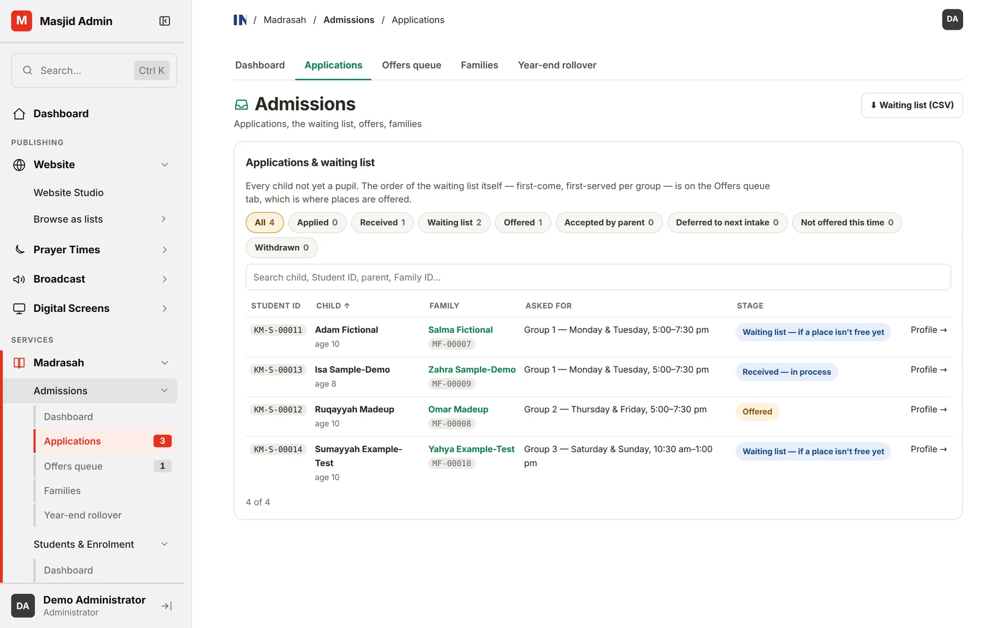Collapse the sidebar with the panel icon
The image size is (1005, 628).
tap(164, 21)
